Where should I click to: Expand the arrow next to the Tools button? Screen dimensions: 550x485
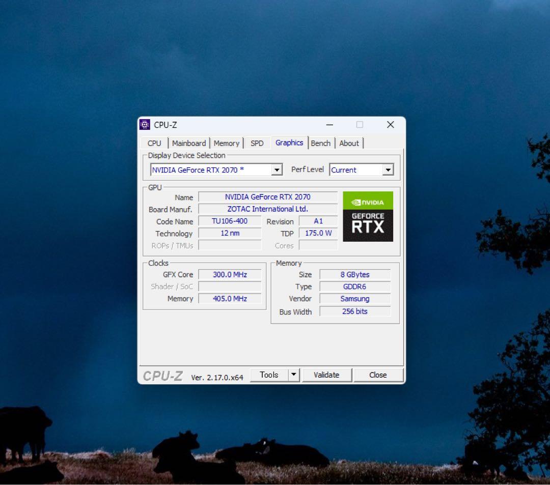[294, 374]
